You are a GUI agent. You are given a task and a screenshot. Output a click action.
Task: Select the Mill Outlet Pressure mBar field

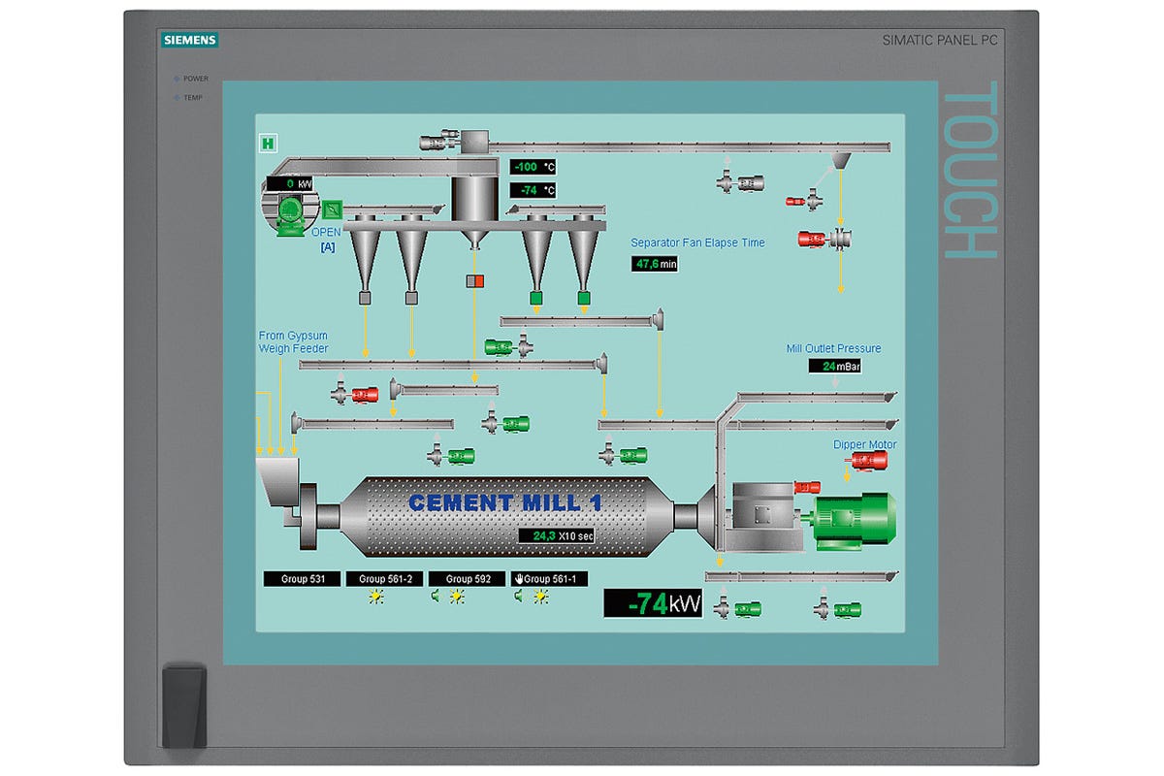(834, 366)
